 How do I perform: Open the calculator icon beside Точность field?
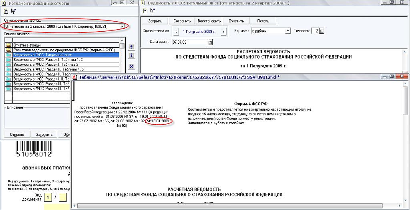pyautogui.click(x=322, y=31)
